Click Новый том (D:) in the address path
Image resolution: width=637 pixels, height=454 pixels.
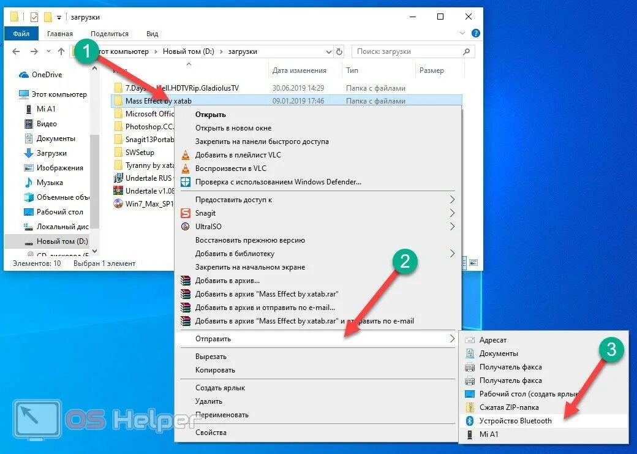[x=189, y=51]
